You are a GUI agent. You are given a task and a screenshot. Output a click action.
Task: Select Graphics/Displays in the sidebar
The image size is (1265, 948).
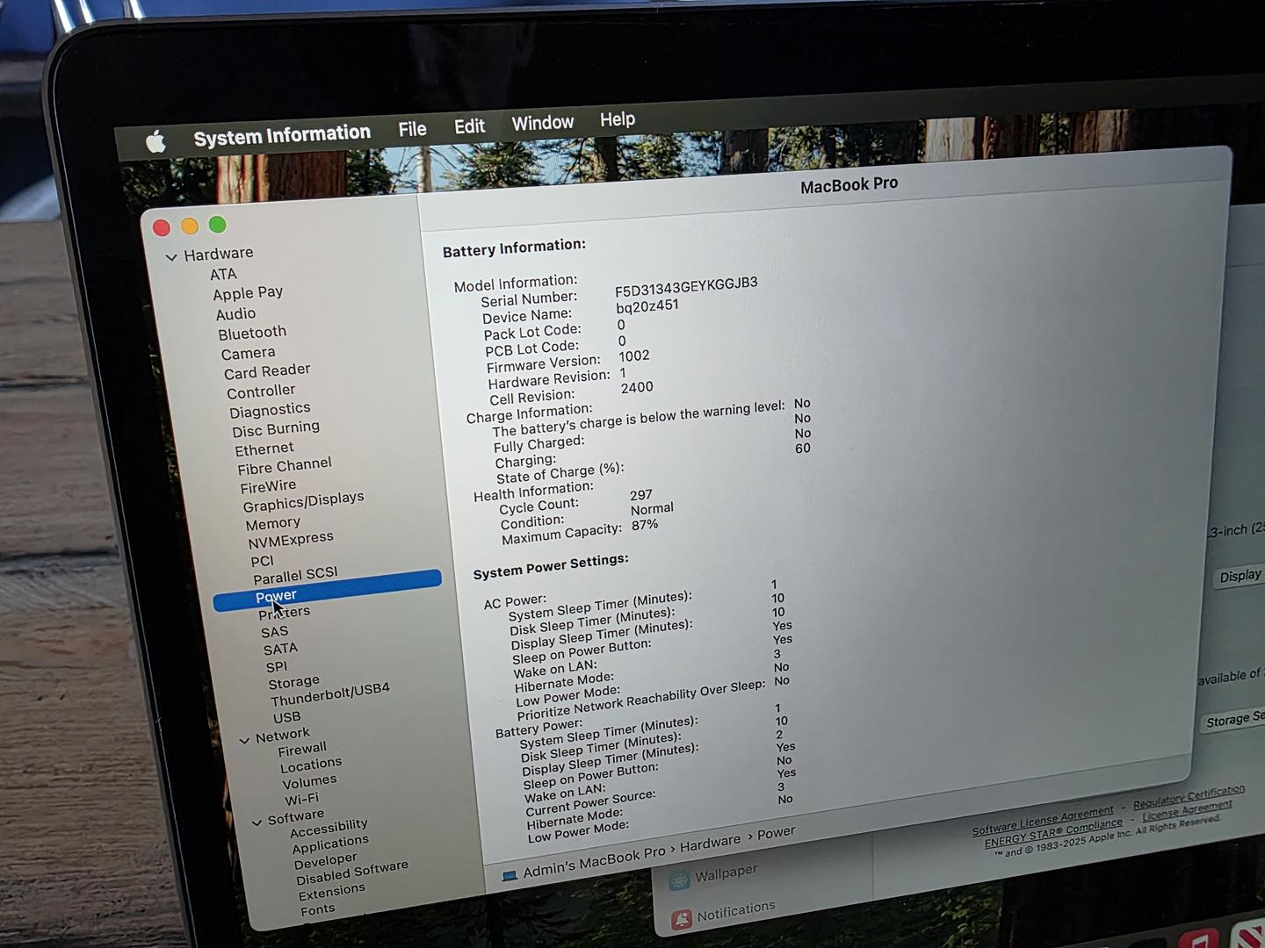click(x=303, y=501)
